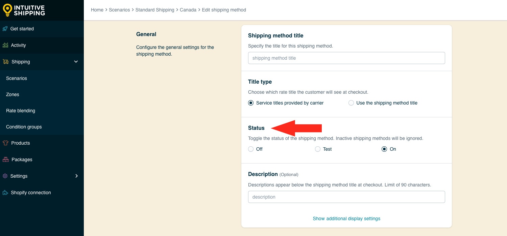Expand the Settings submenu arrow
Image resolution: width=507 pixels, height=236 pixels.
tap(76, 176)
